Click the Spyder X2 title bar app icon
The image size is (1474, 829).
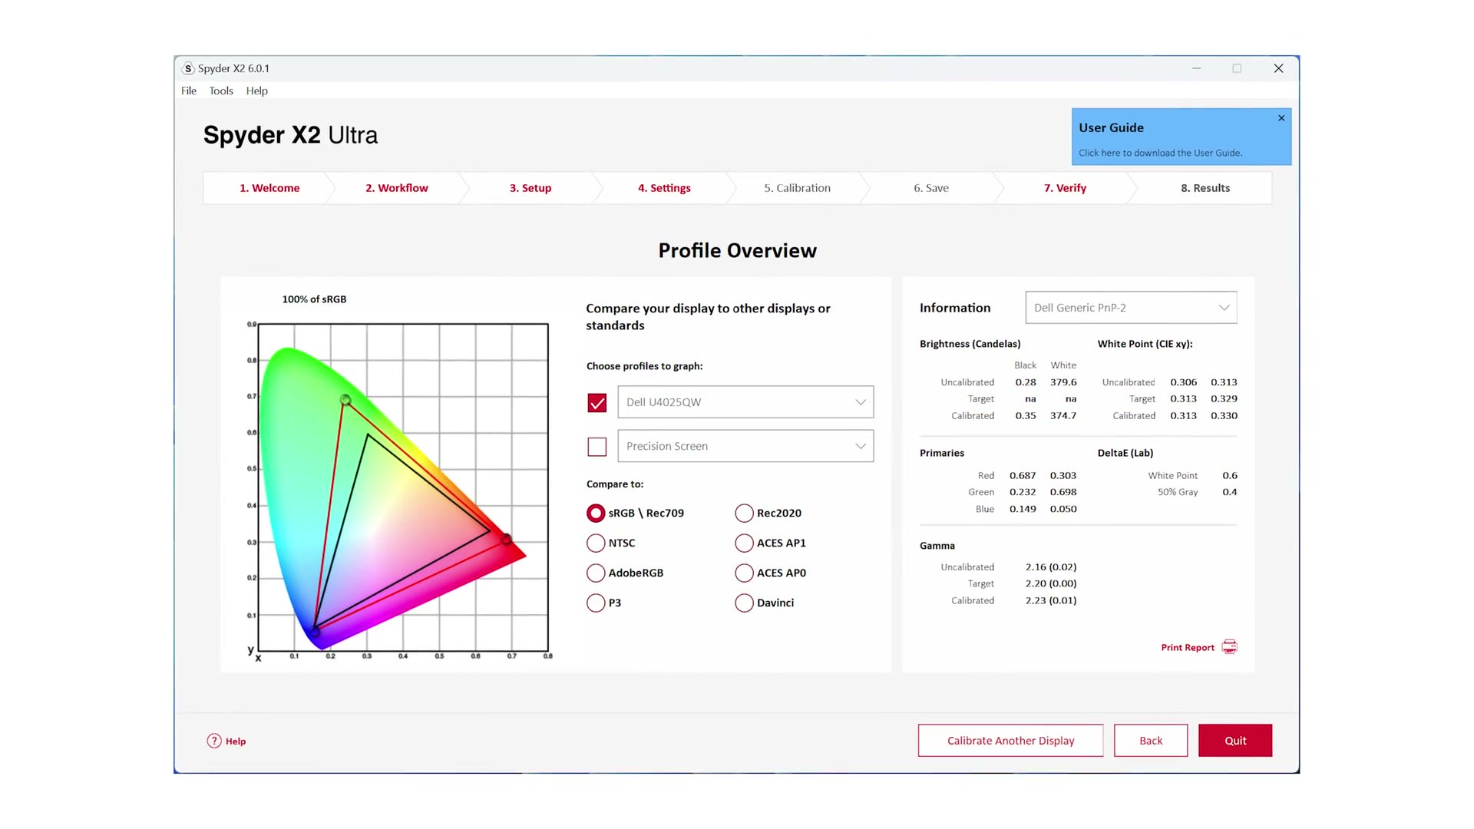coord(188,68)
